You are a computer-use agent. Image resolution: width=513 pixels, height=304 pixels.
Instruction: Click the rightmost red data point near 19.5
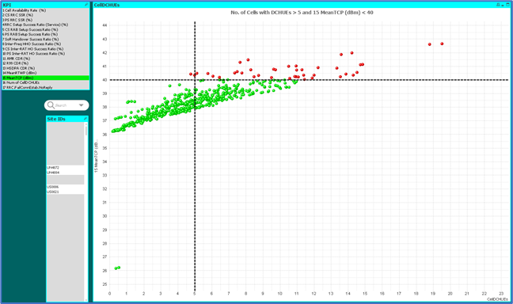point(442,44)
